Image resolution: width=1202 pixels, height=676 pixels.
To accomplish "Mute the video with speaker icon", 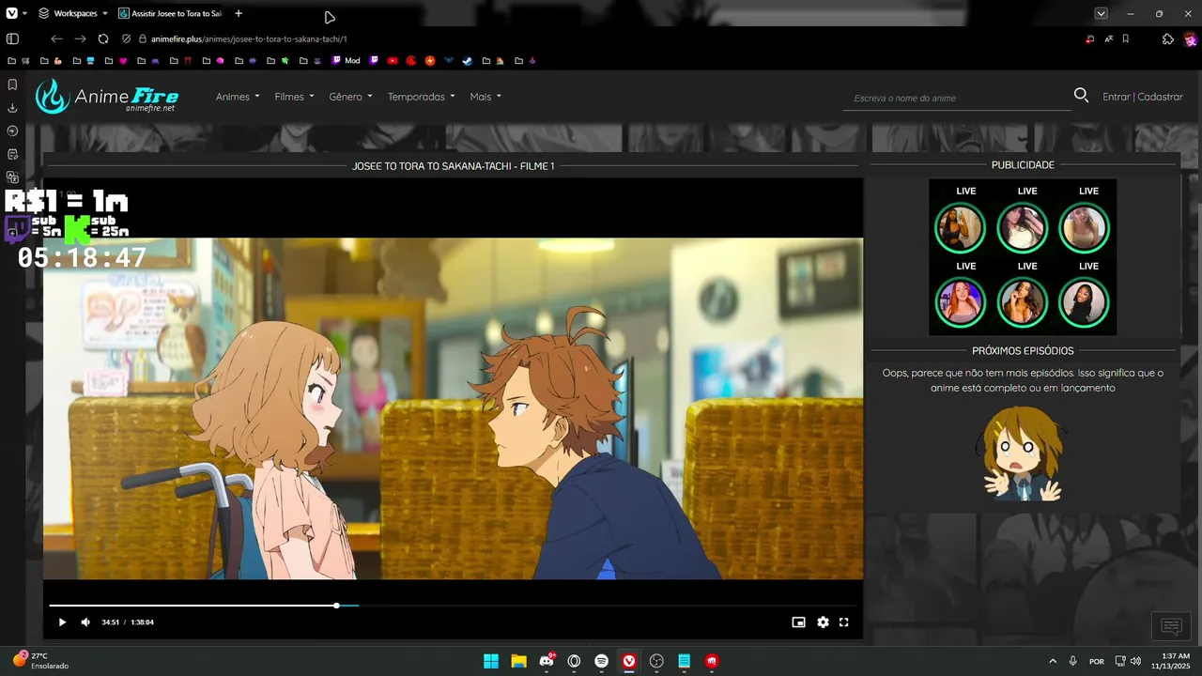I will click(x=85, y=622).
